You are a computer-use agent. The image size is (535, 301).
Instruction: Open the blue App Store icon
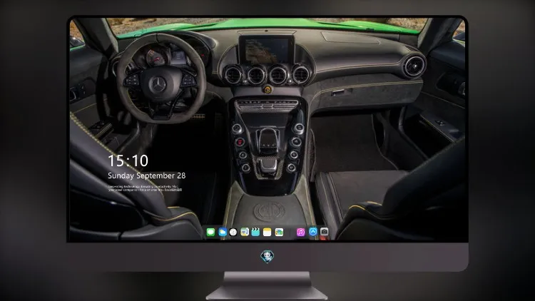pyautogui.click(x=313, y=232)
